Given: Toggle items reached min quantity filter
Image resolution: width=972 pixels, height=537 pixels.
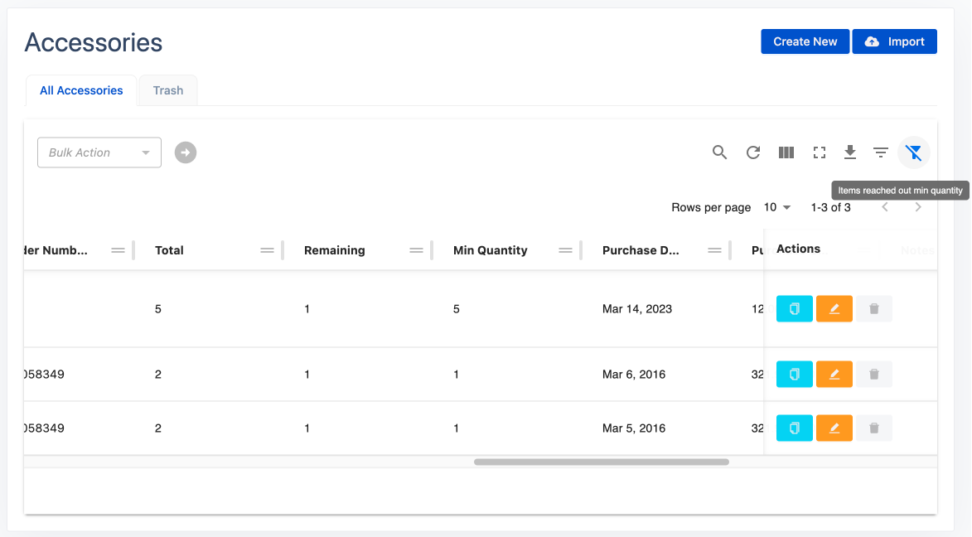Looking at the screenshot, I should coord(913,152).
